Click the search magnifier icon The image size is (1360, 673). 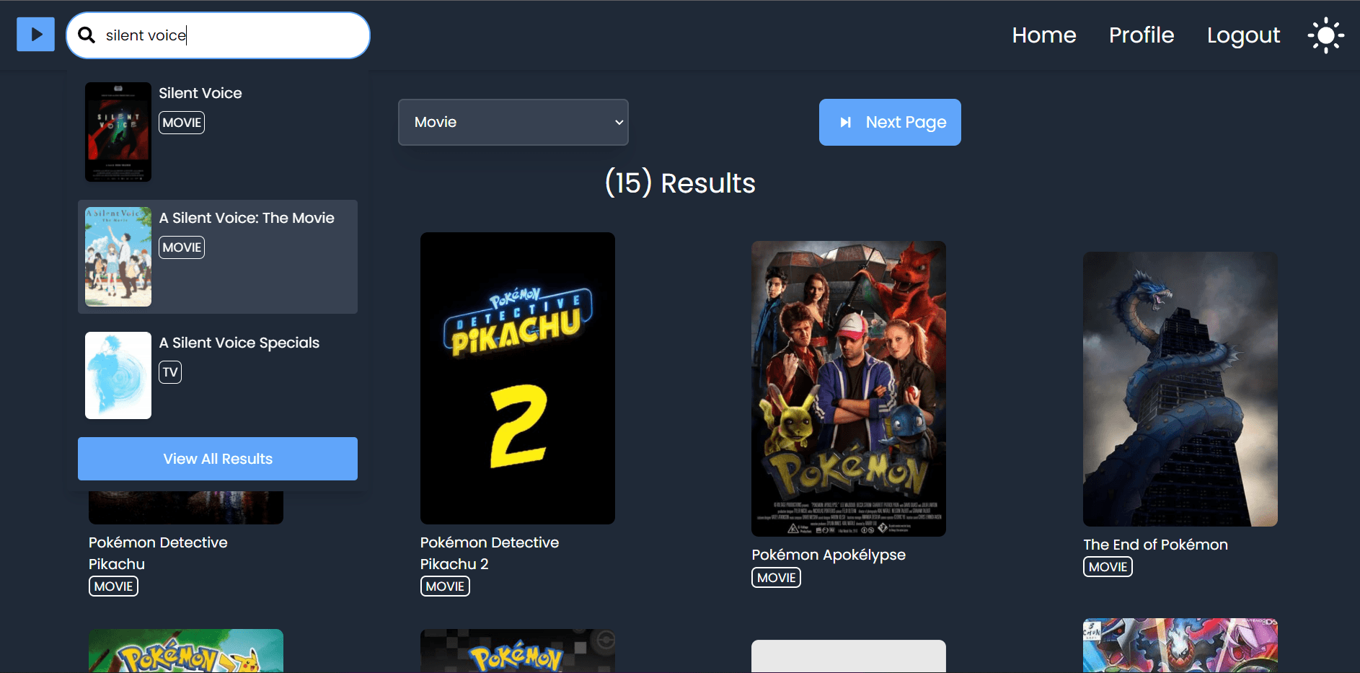click(x=87, y=35)
